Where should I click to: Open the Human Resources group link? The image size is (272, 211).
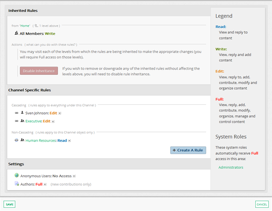click(x=41, y=141)
